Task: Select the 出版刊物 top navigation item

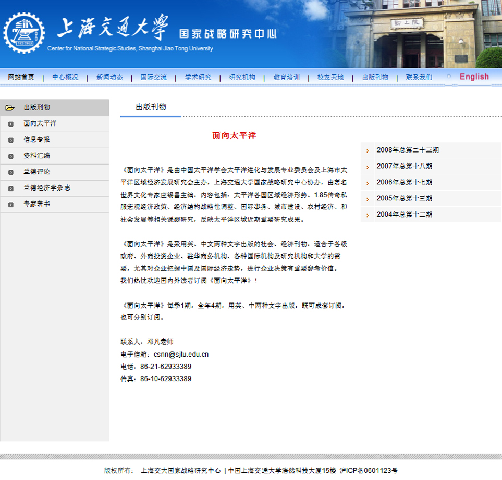Action: click(375, 78)
